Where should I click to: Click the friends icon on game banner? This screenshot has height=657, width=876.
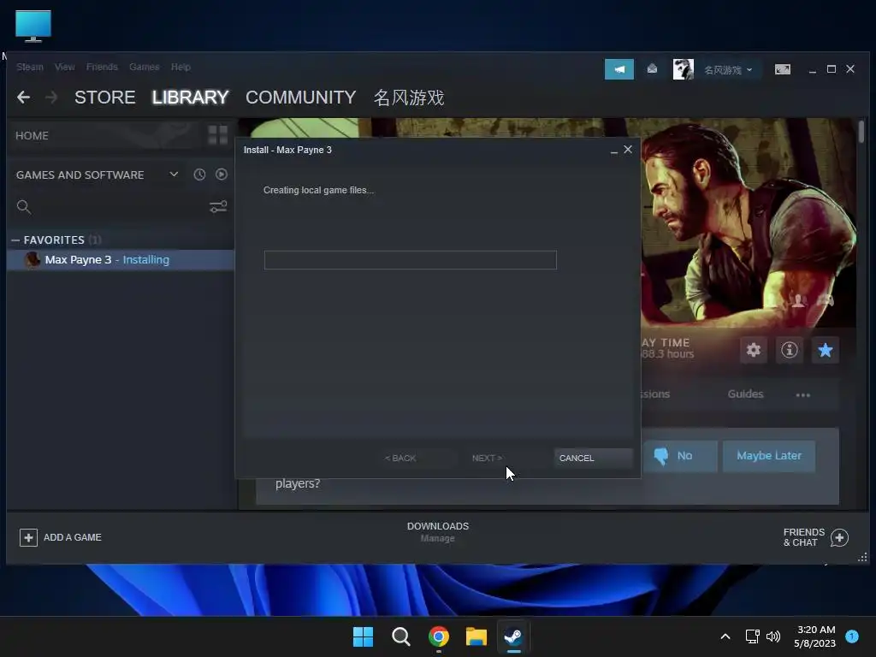(799, 300)
